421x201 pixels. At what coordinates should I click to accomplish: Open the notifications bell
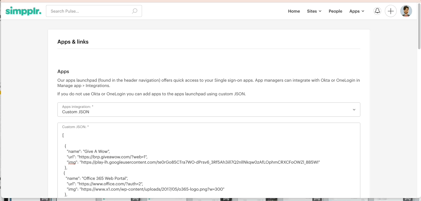pyautogui.click(x=377, y=11)
